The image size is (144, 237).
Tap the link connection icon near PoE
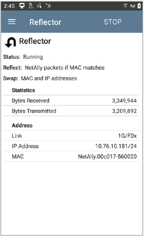pyautogui.click(x=125, y=6)
